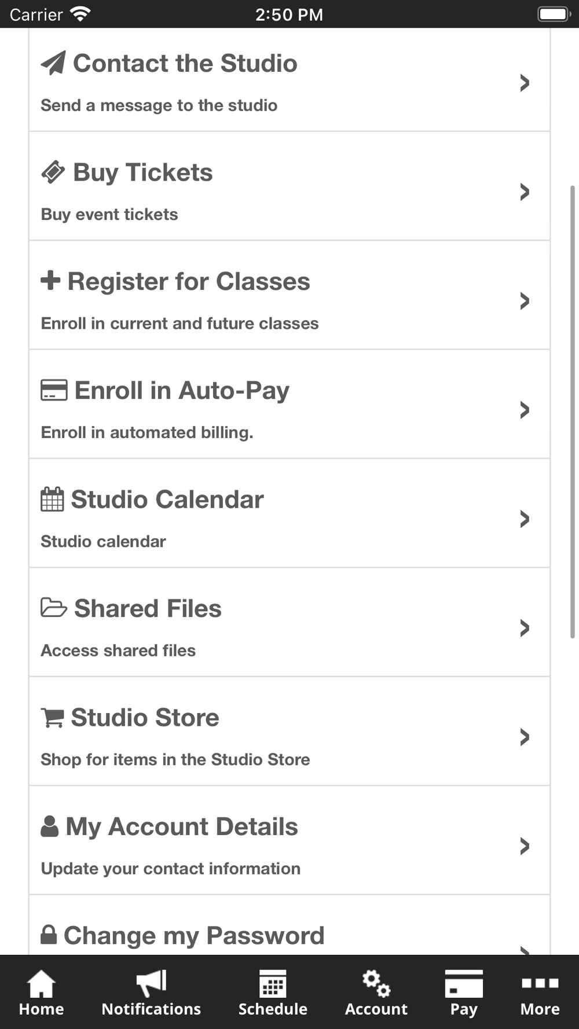
Task: Tap the plus icon for Register for Classes
Action: click(x=50, y=280)
